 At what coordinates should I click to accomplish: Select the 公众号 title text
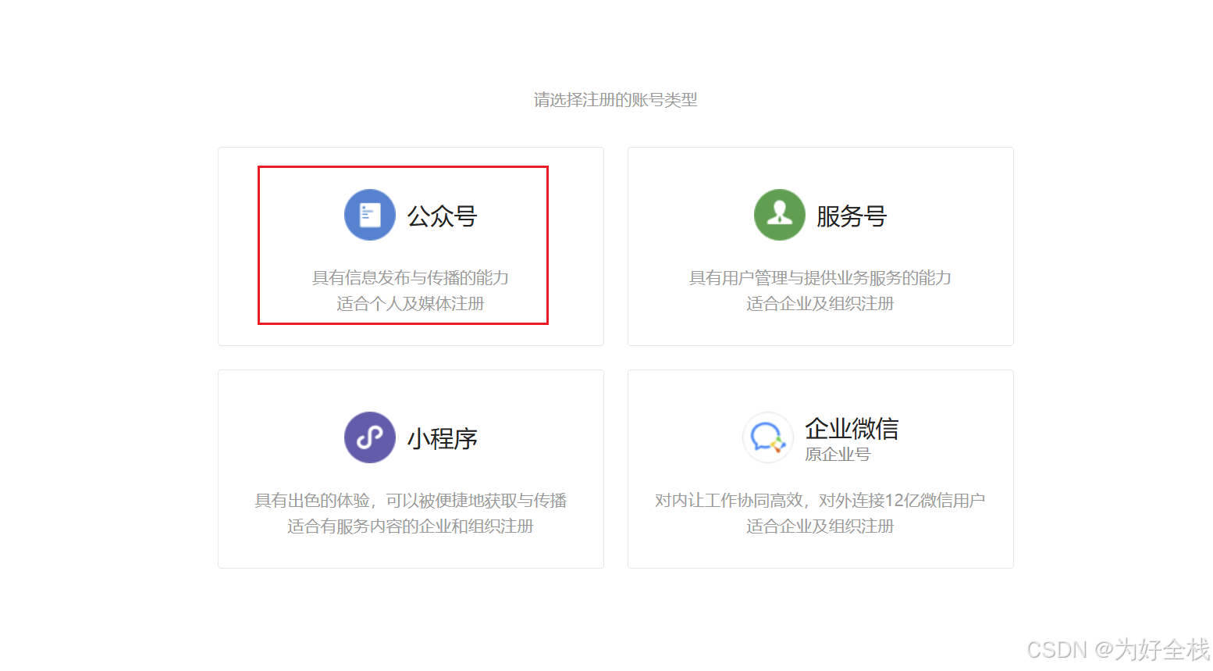[x=443, y=216]
